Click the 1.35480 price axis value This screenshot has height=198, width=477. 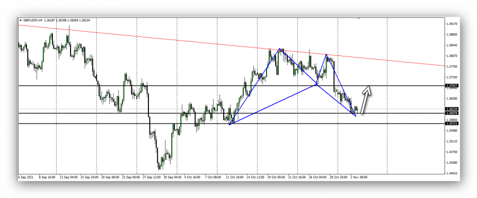pos(453,131)
